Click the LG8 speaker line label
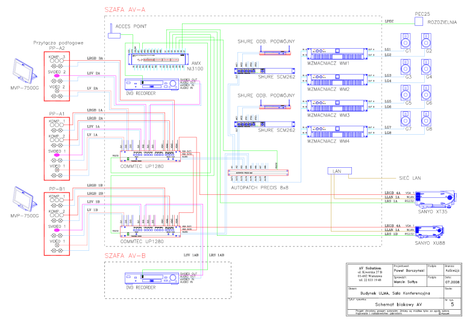This screenshot has height=323, width=467. coord(388,133)
